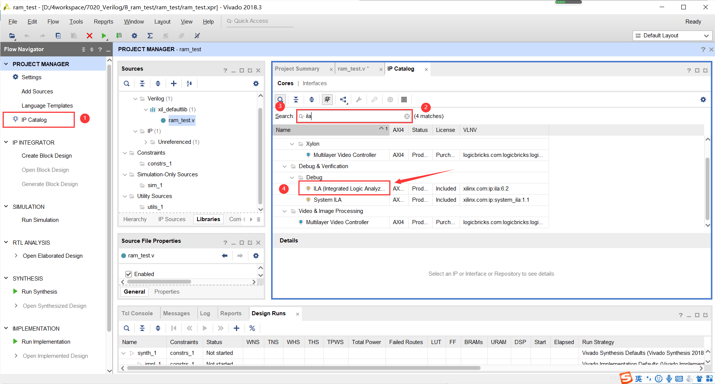This screenshot has width=715, height=384.
Task: Clear the IP search field
Action: (407, 117)
